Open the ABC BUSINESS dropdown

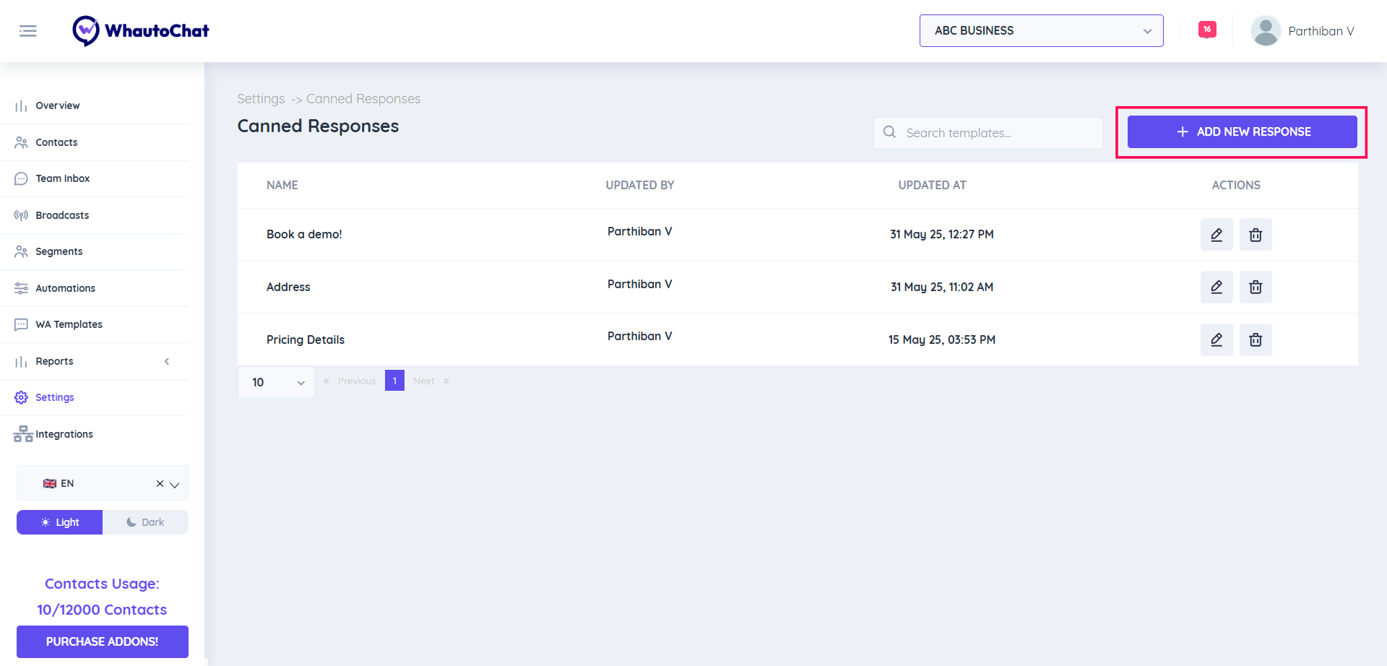(x=1041, y=31)
